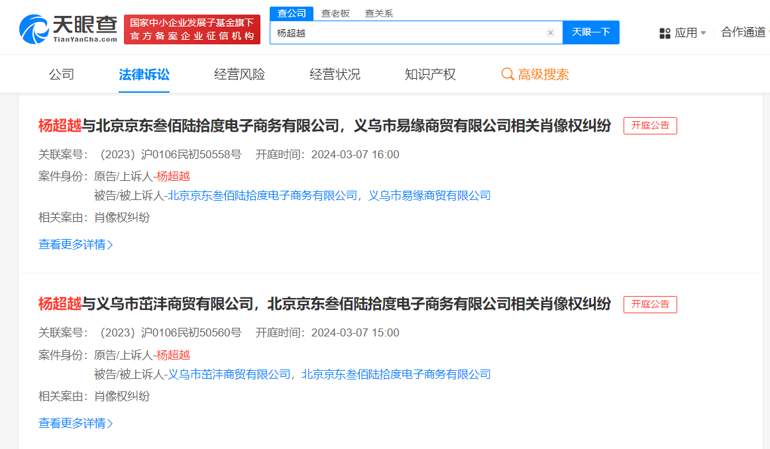Switch to the 查公司 search tab
Viewport: 770px width, 449px height.
coord(292,13)
